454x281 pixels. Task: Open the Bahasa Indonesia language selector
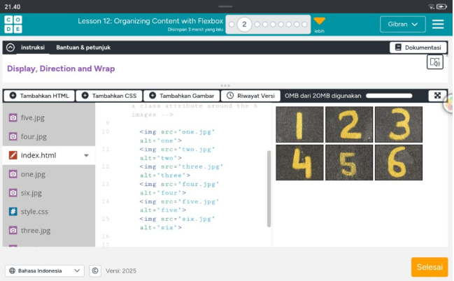point(45,271)
